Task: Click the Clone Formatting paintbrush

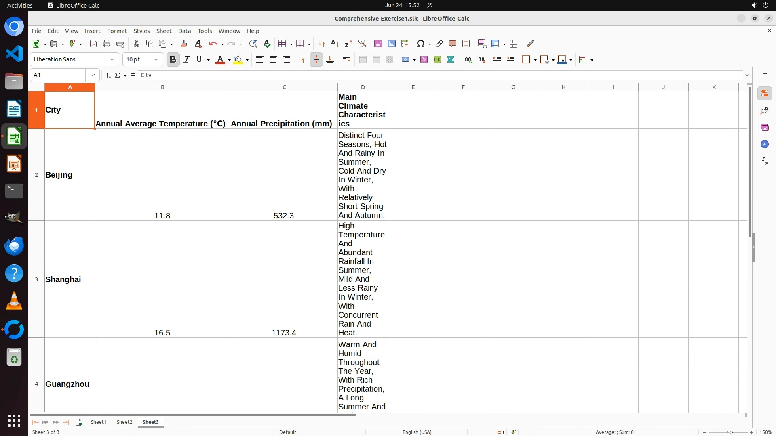Action: coord(184,44)
